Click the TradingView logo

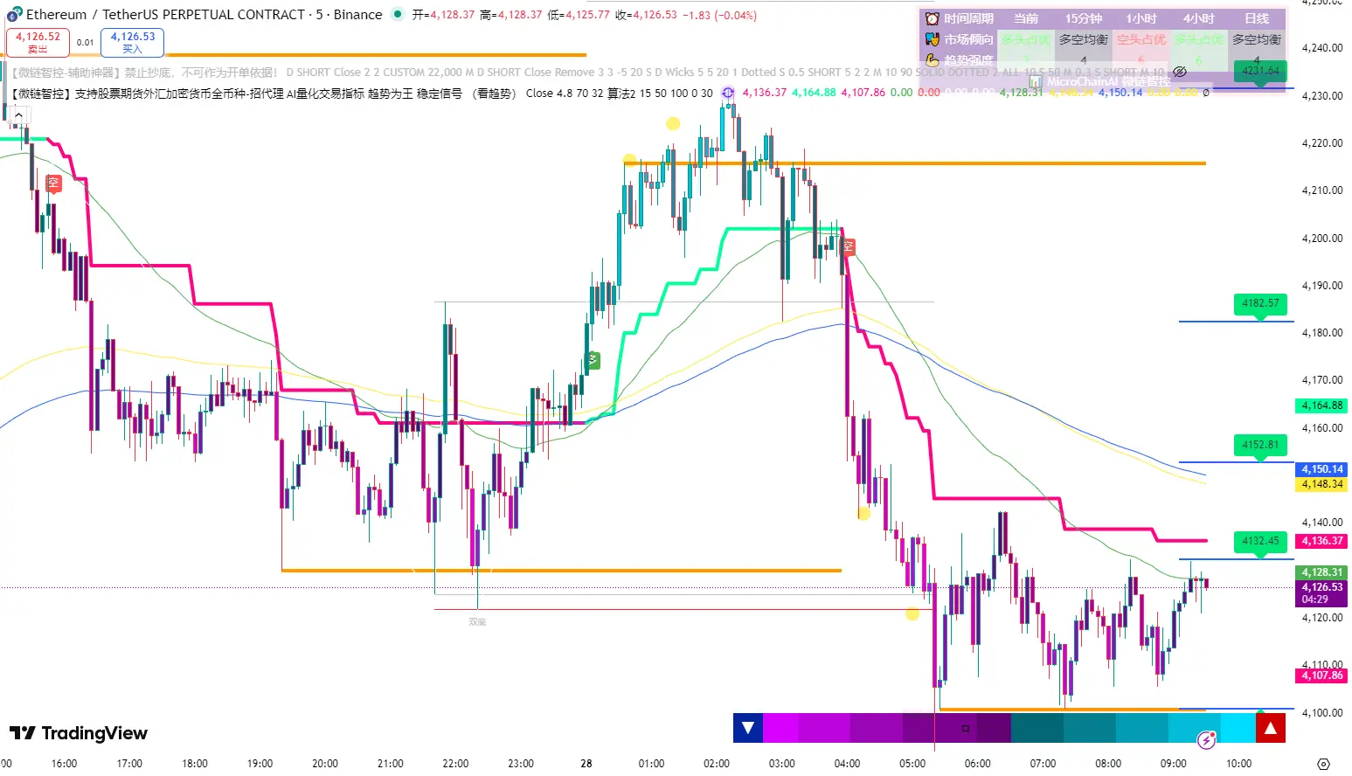(x=79, y=733)
